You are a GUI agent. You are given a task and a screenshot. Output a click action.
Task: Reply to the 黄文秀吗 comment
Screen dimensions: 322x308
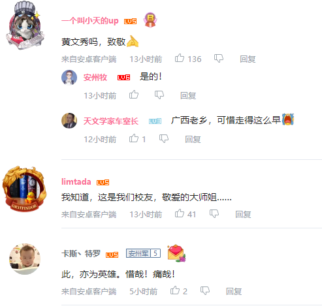pos(248,59)
